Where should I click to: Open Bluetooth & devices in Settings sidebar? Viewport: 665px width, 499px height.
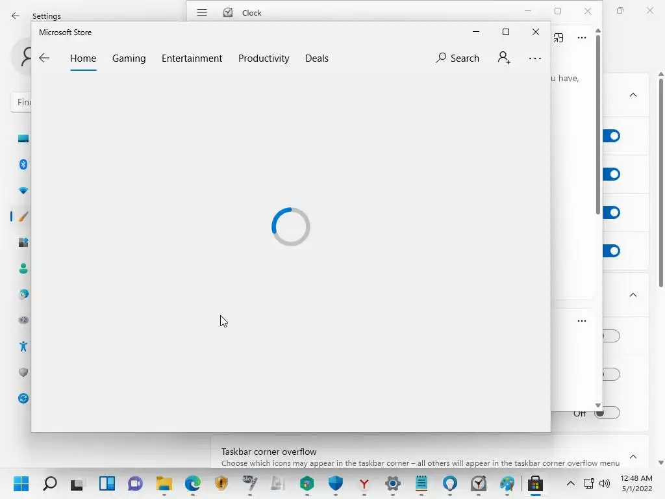click(x=23, y=164)
